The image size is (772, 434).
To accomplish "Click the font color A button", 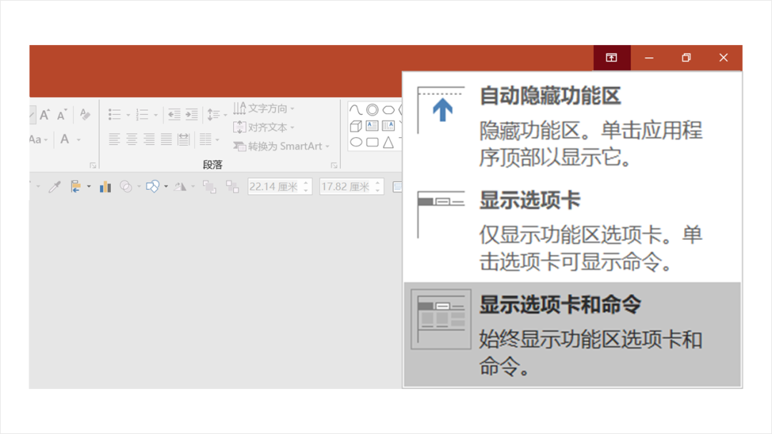I will 64,140.
